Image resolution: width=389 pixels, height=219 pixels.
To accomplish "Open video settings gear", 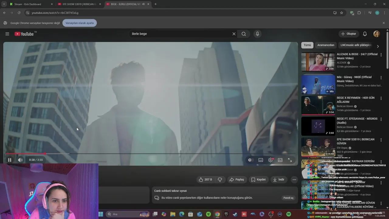I will 270,160.
